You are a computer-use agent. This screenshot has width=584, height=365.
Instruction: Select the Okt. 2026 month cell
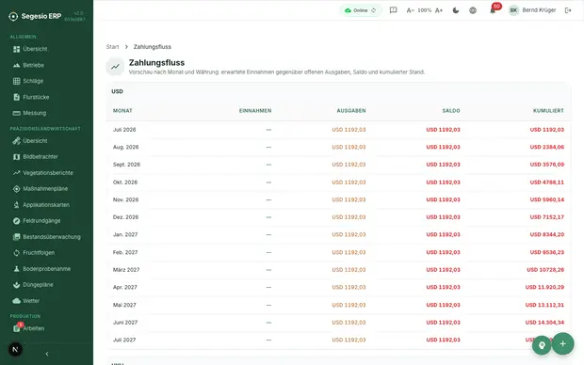coord(125,182)
